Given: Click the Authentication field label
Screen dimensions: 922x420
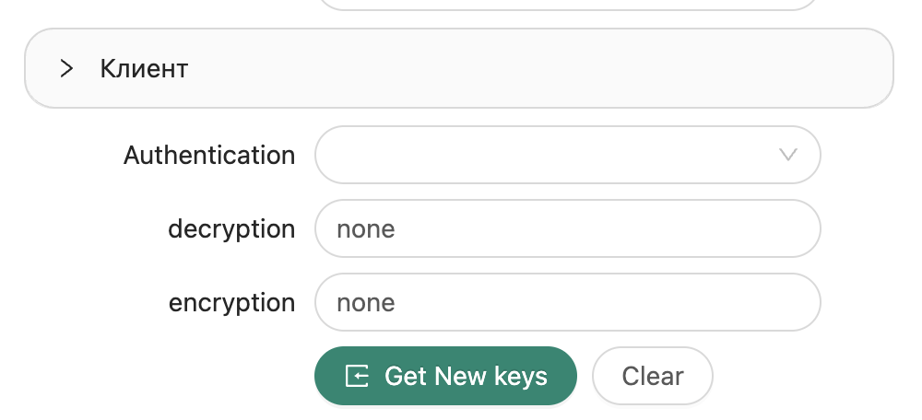Looking at the screenshot, I should click(209, 155).
